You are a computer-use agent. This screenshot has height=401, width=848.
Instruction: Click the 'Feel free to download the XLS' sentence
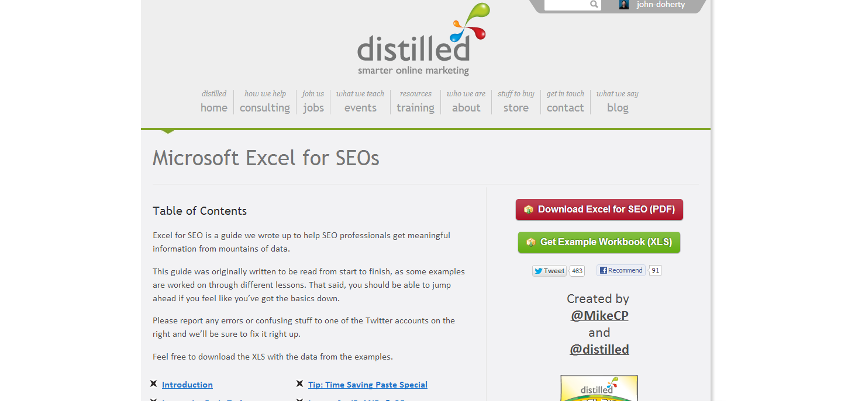click(273, 357)
